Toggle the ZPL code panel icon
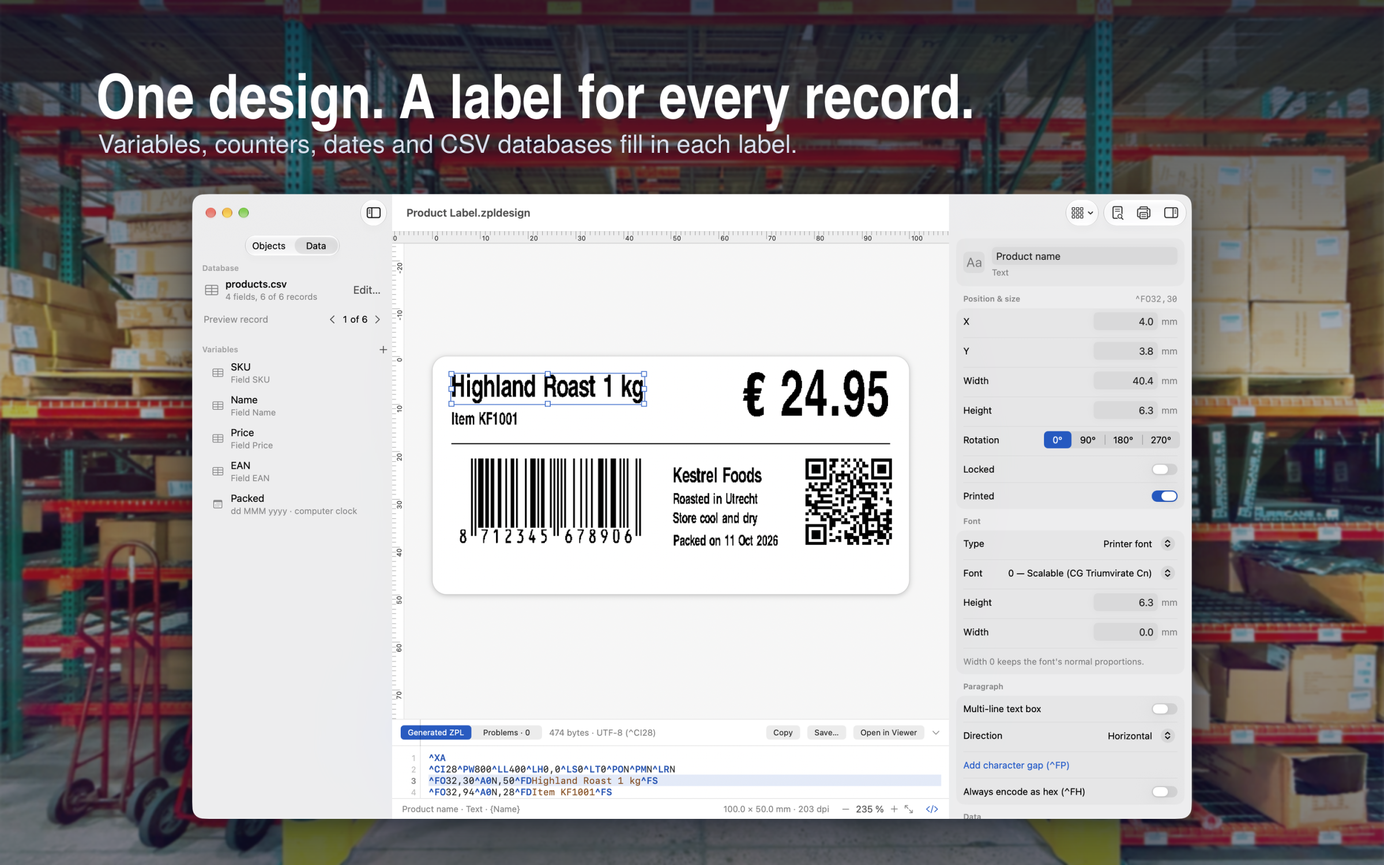The width and height of the screenshot is (1384, 865). click(932, 809)
